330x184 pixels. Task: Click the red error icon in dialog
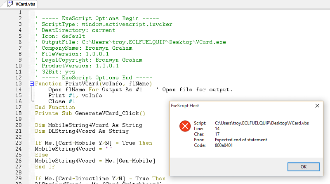185,126
